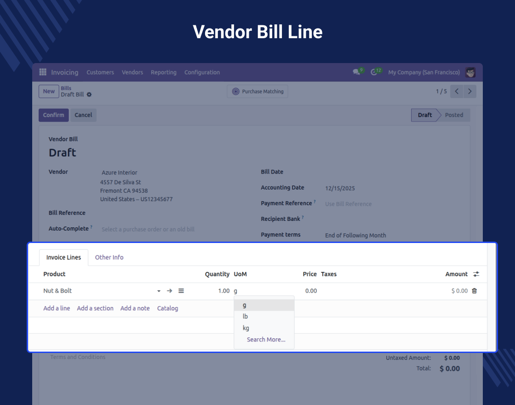Click the Price field showing 0.00
515x405 pixels.
click(x=306, y=290)
